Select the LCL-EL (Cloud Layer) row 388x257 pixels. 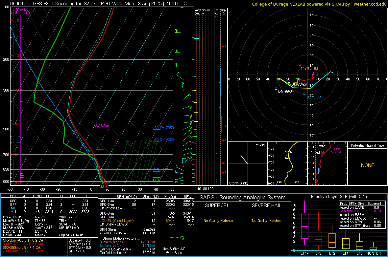147,221
